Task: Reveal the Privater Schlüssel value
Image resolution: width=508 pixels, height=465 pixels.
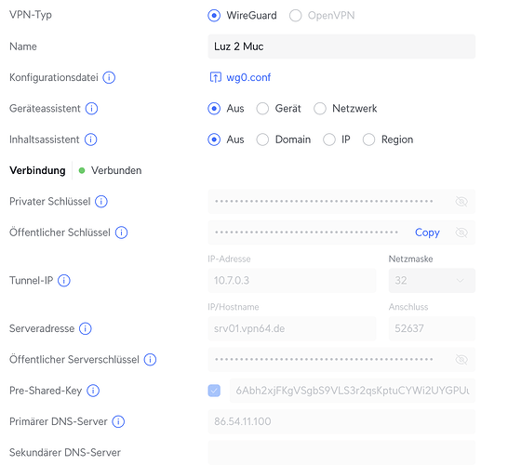Action: point(461,202)
